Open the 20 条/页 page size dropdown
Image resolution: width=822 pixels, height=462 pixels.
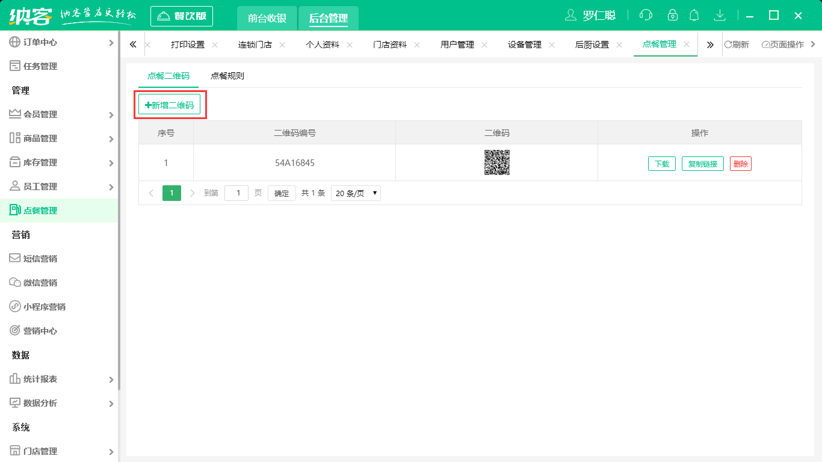[356, 193]
